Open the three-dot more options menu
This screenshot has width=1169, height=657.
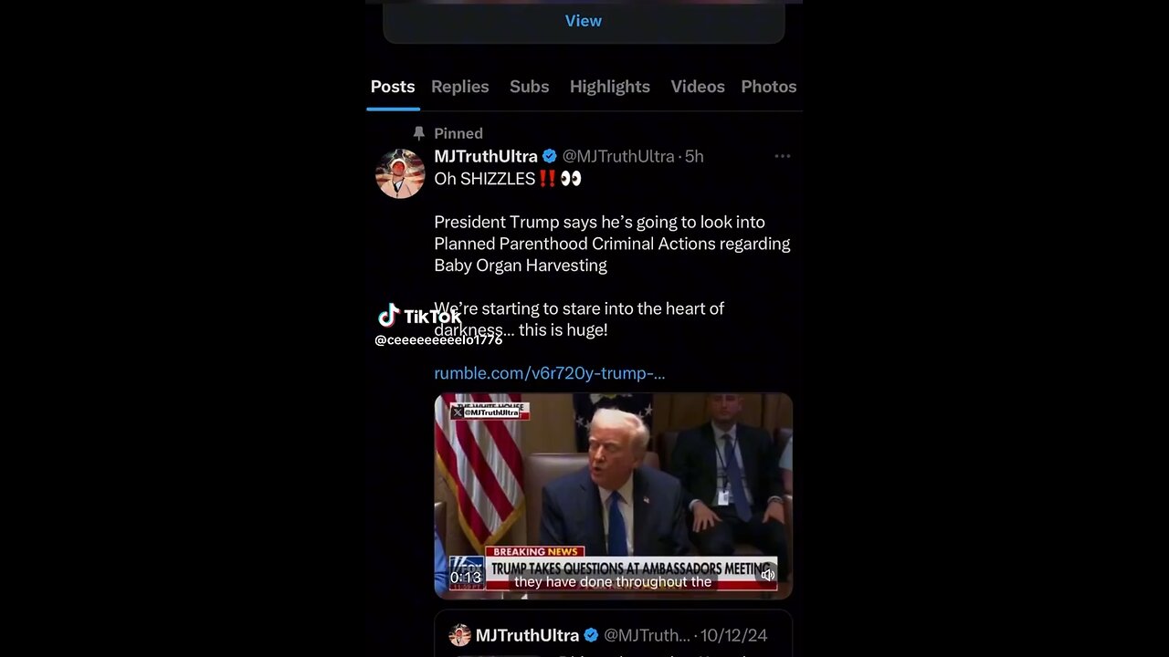783,156
